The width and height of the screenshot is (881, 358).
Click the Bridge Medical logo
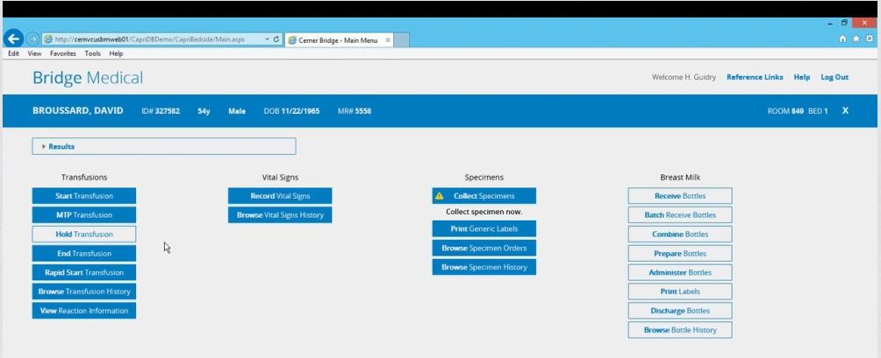pos(88,78)
